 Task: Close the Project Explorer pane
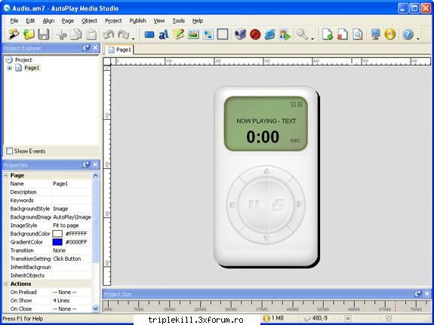point(95,48)
